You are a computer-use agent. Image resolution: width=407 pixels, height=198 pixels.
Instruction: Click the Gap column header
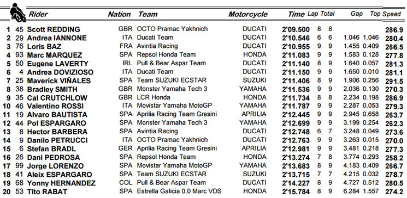tap(357, 14)
